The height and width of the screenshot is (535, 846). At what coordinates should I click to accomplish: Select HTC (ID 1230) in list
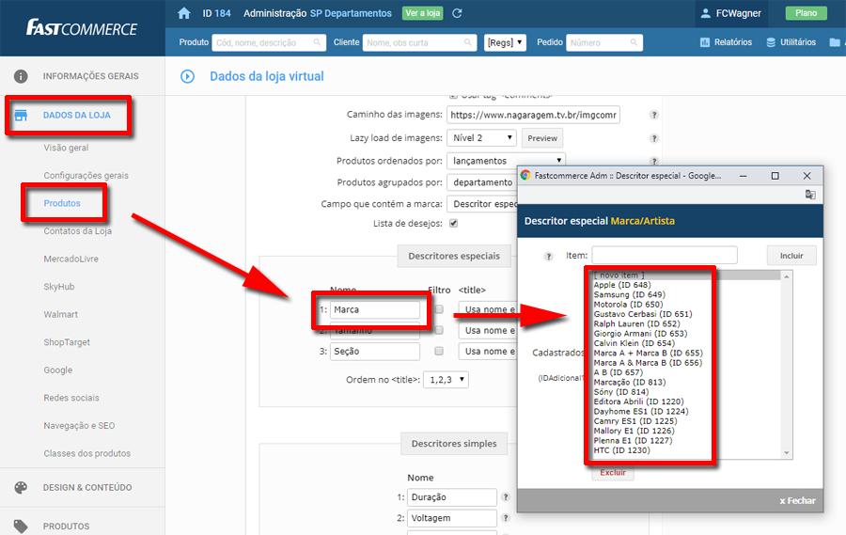pyautogui.click(x=621, y=449)
